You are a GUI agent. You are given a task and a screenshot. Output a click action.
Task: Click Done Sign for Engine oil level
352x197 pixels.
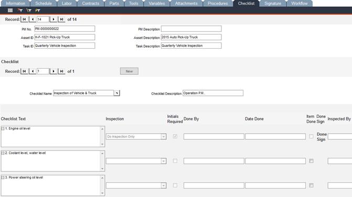pos(322,137)
